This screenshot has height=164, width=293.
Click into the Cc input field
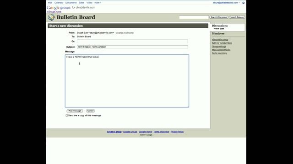point(132,41)
